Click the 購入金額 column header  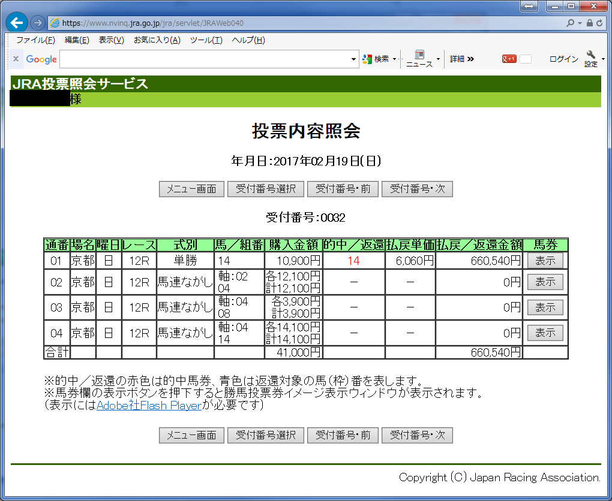(x=293, y=245)
